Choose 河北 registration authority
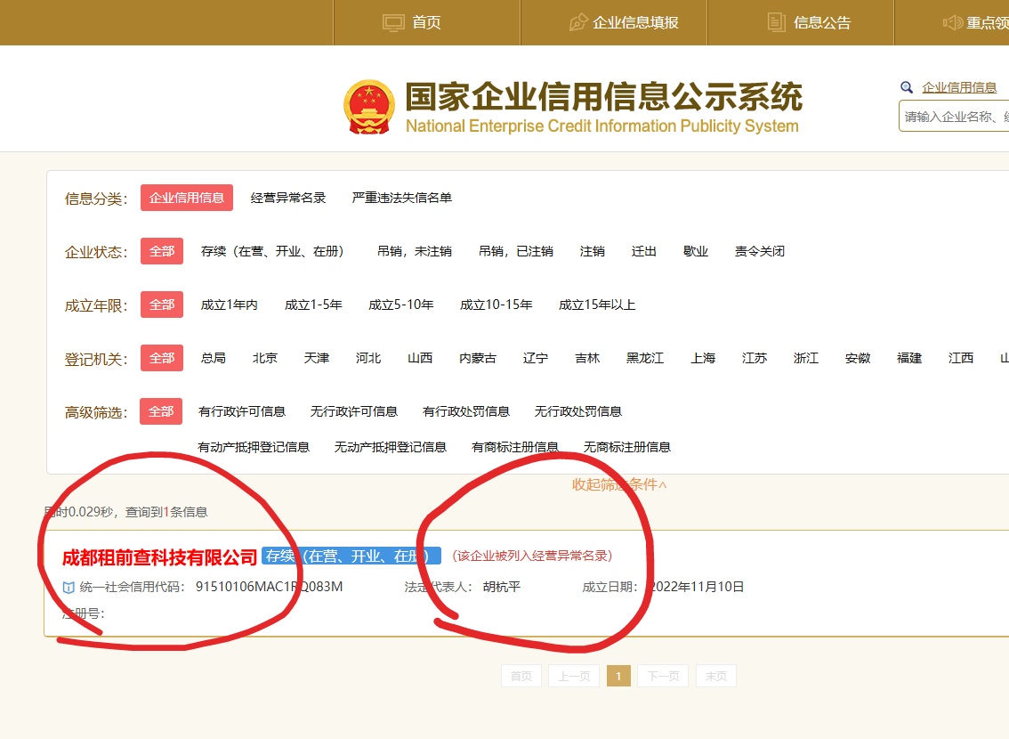The width and height of the screenshot is (1009, 739). pyautogui.click(x=368, y=358)
